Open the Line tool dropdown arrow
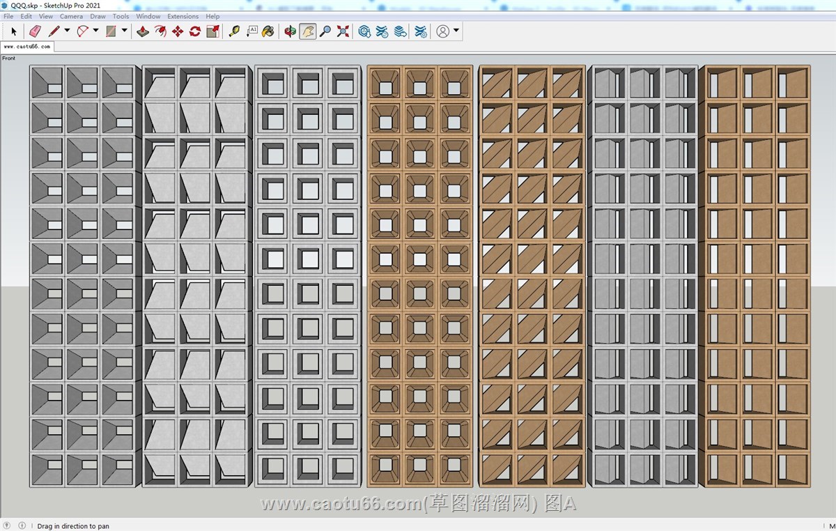This screenshot has width=836, height=531. pyautogui.click(x=67, y=31)
